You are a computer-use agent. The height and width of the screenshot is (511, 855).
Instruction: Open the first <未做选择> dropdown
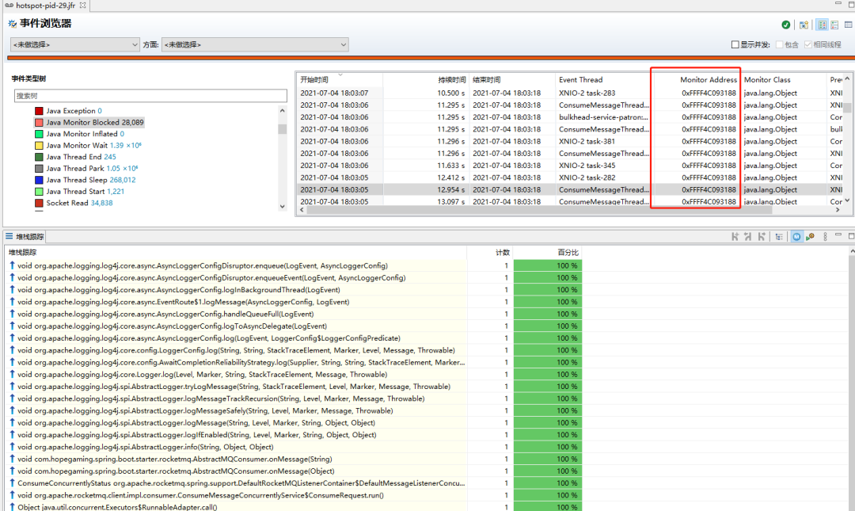(75, 45)
